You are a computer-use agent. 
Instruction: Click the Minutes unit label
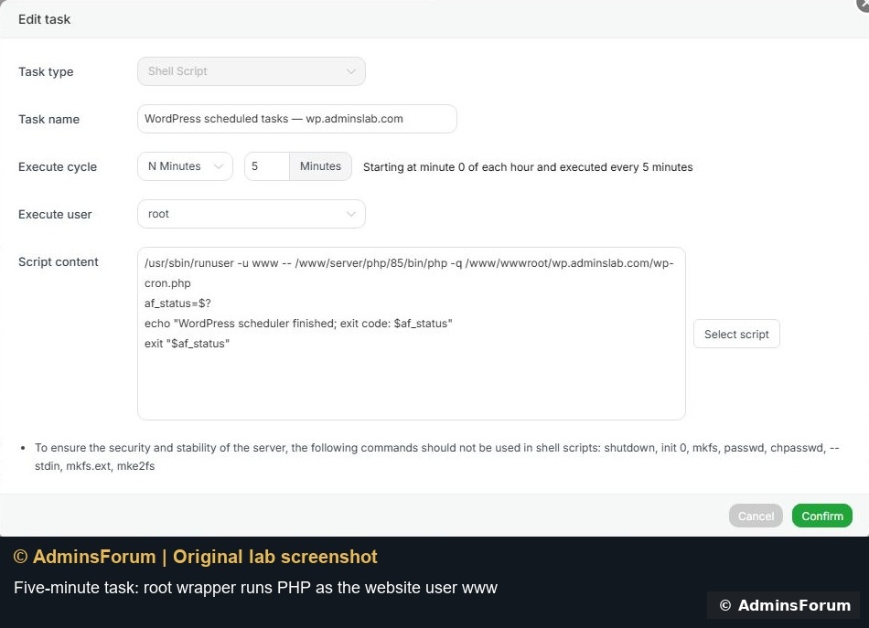[320, 166]
